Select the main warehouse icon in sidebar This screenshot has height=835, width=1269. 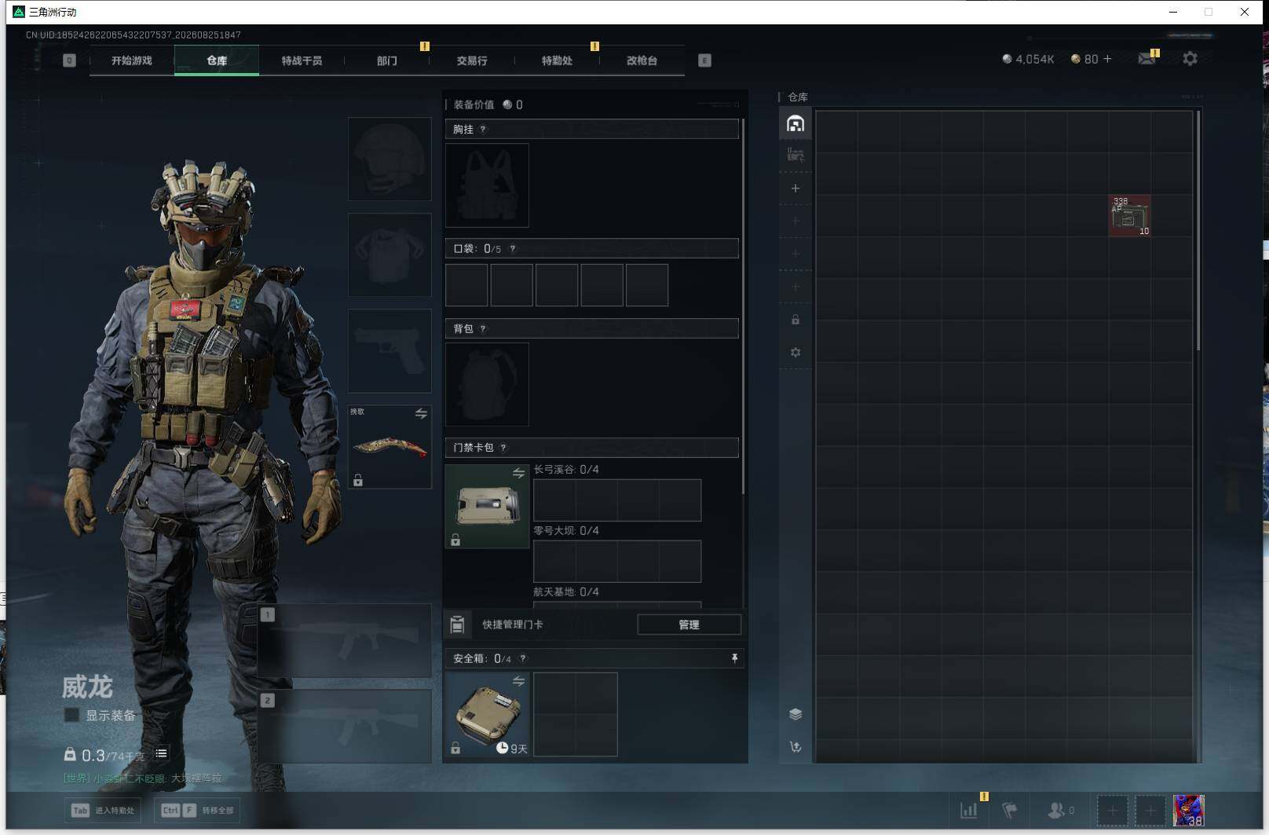coord(795,124)
